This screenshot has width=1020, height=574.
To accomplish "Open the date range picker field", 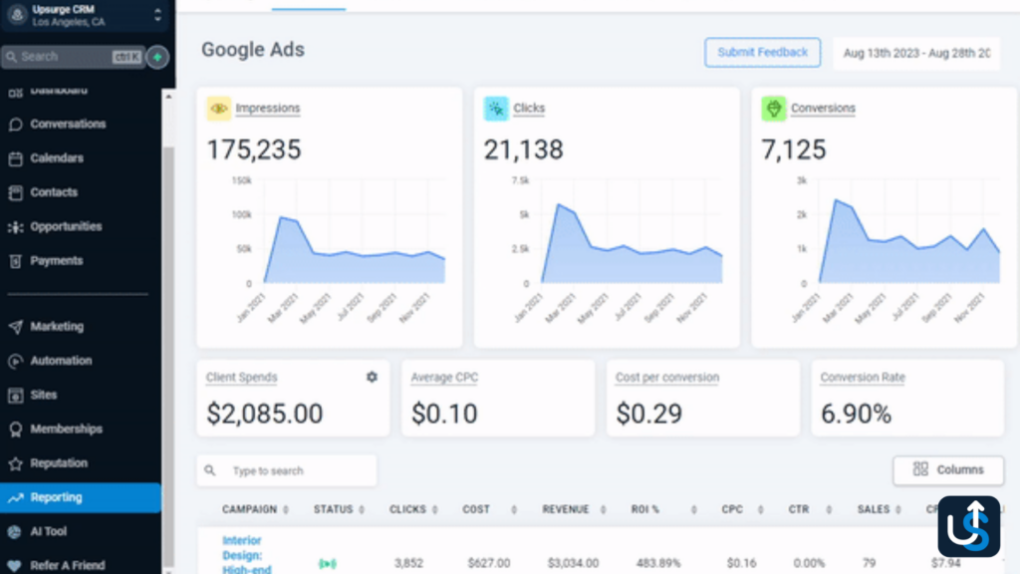I will coord(916,53).
